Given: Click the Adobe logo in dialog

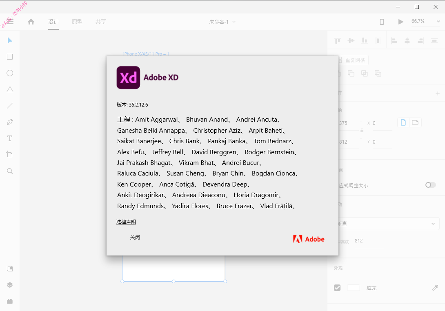Looking at the screenshot, I should point(309,239).
